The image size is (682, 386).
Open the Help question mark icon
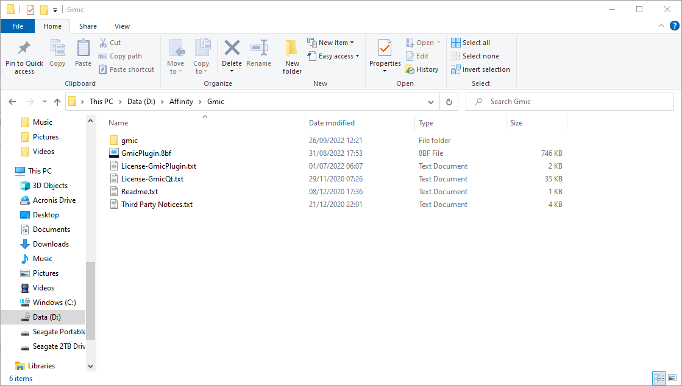coord(674,26)
